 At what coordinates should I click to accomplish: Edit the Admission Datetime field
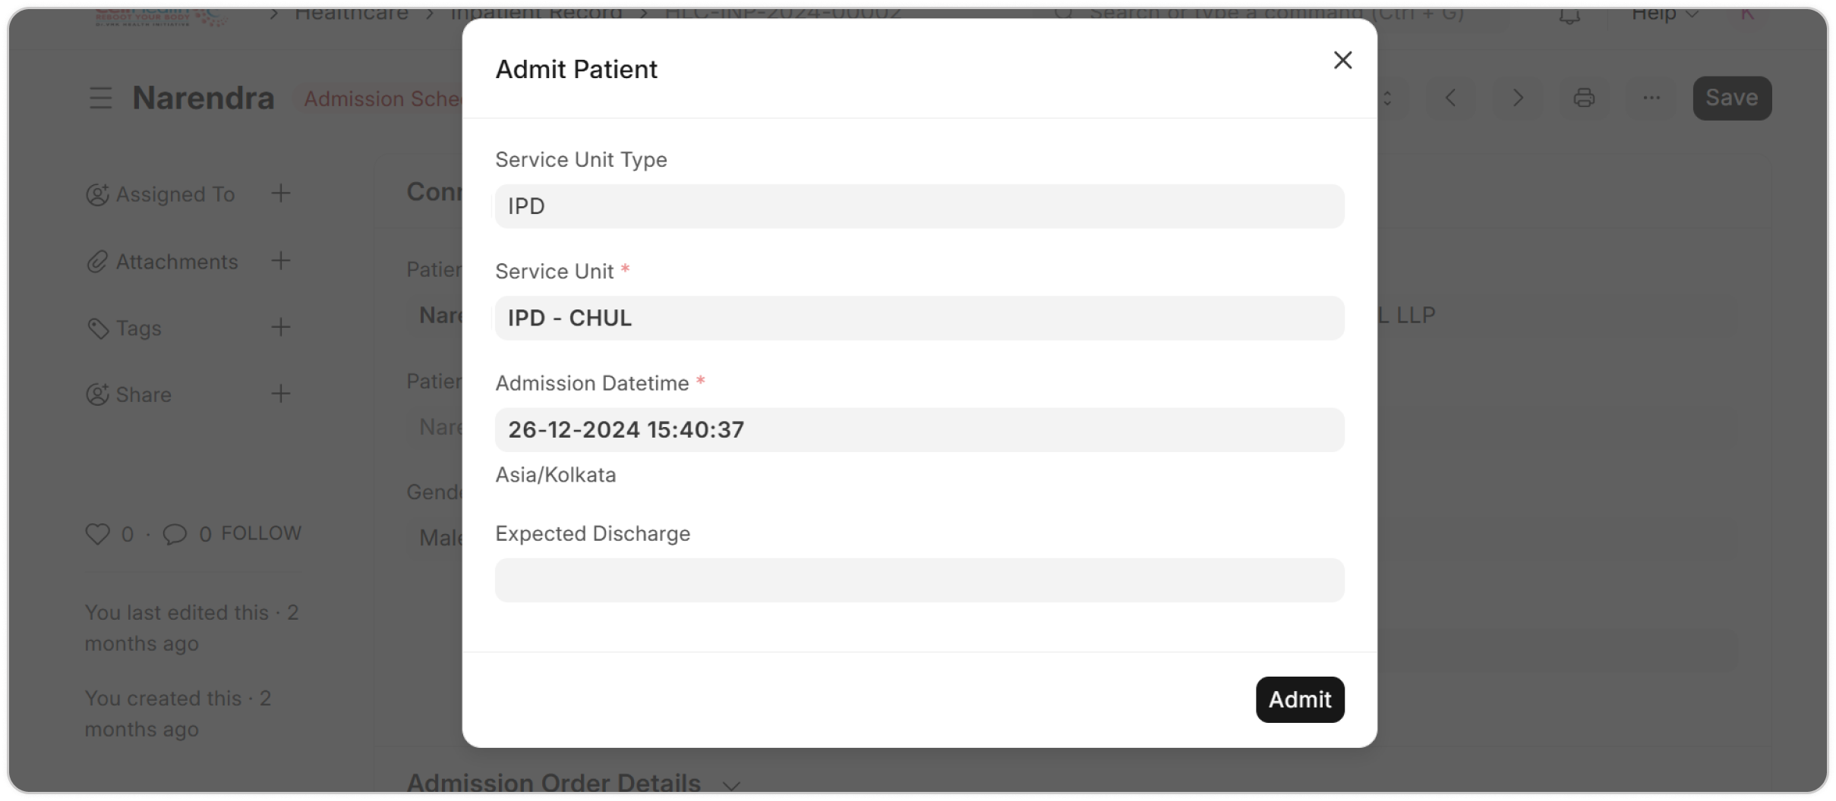(x=919, y=430)
